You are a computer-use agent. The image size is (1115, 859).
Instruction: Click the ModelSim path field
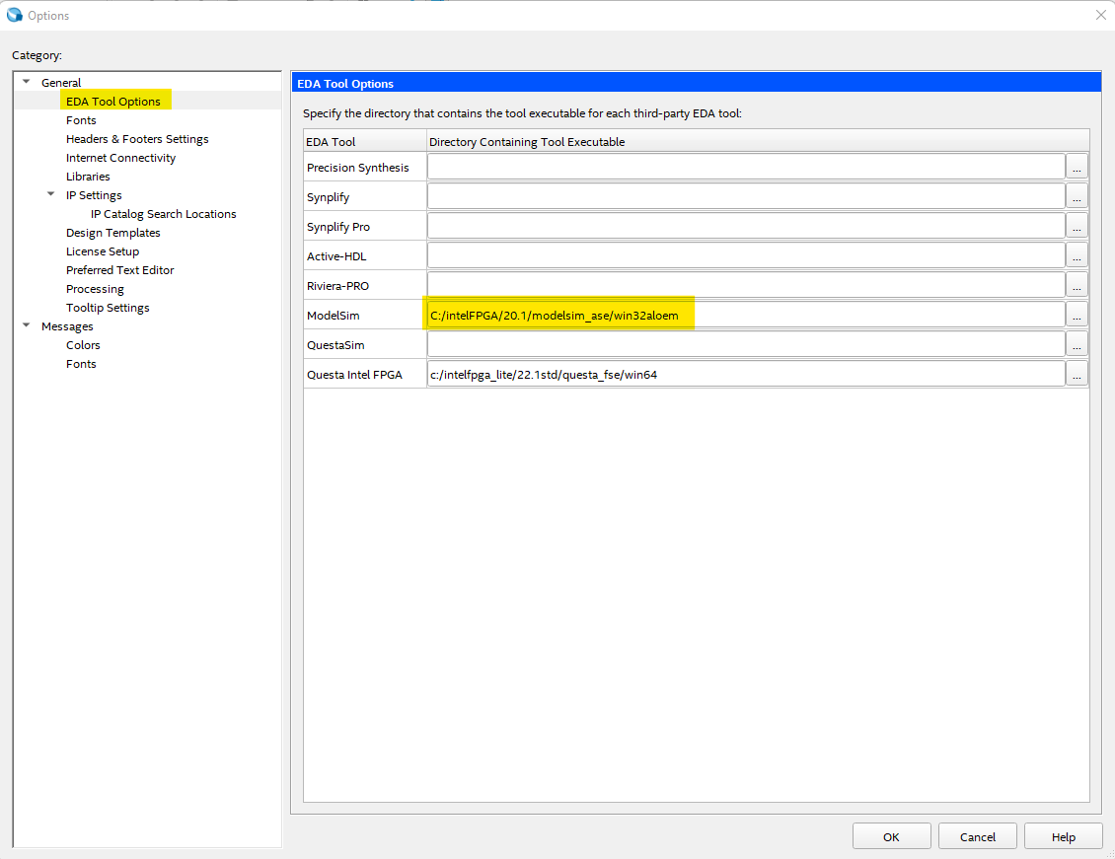(x=746, y=315)
